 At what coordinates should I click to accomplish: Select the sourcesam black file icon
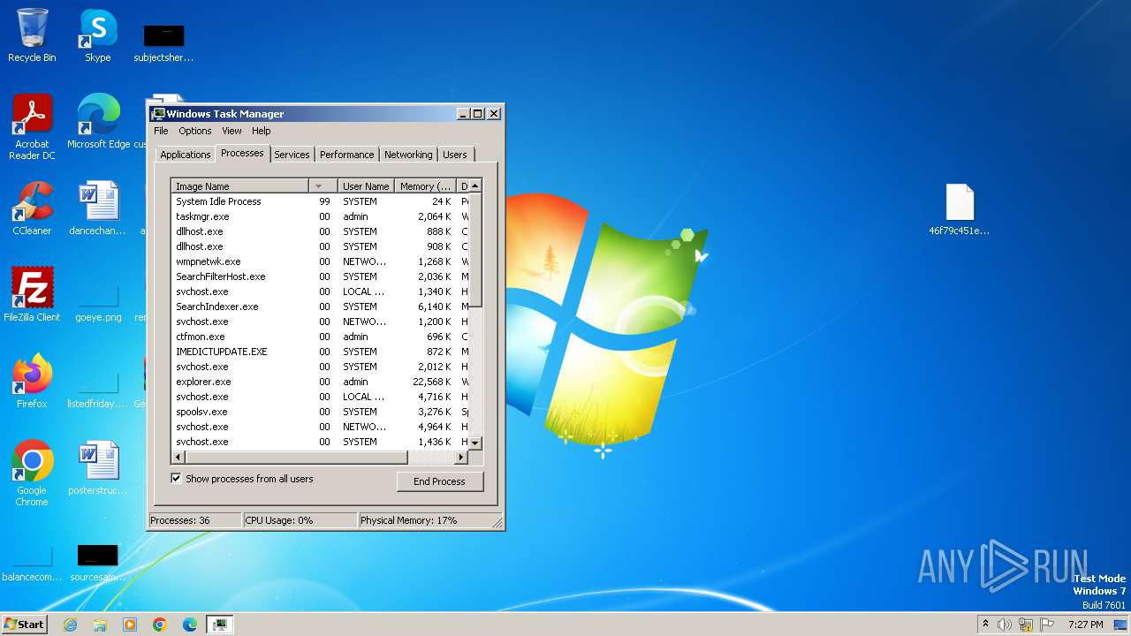pos(98,562)
